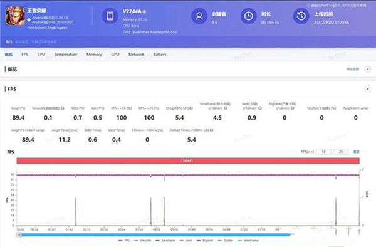Click the red label1 bar above chart

[188, 160]
